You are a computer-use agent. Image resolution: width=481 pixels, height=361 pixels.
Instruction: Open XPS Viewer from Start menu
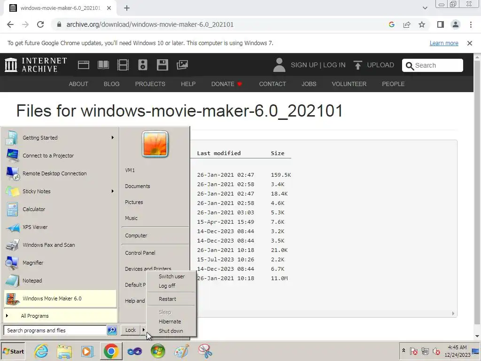pos(61,227)
